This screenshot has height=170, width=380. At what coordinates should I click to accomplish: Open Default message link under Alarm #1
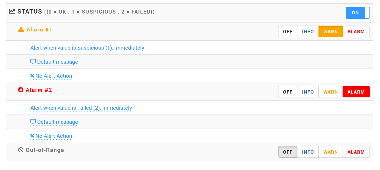(x=57, y=62)
